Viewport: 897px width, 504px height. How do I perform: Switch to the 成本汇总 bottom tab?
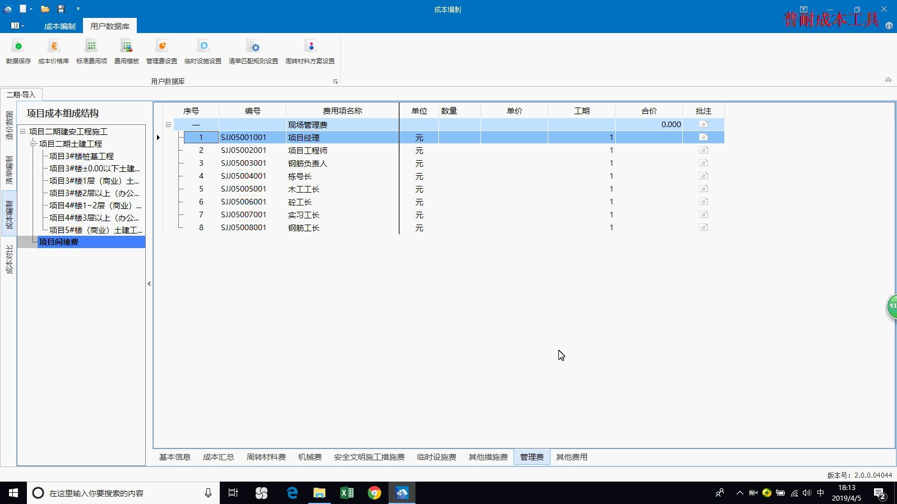pyautogui.click(x=218, y=457)
